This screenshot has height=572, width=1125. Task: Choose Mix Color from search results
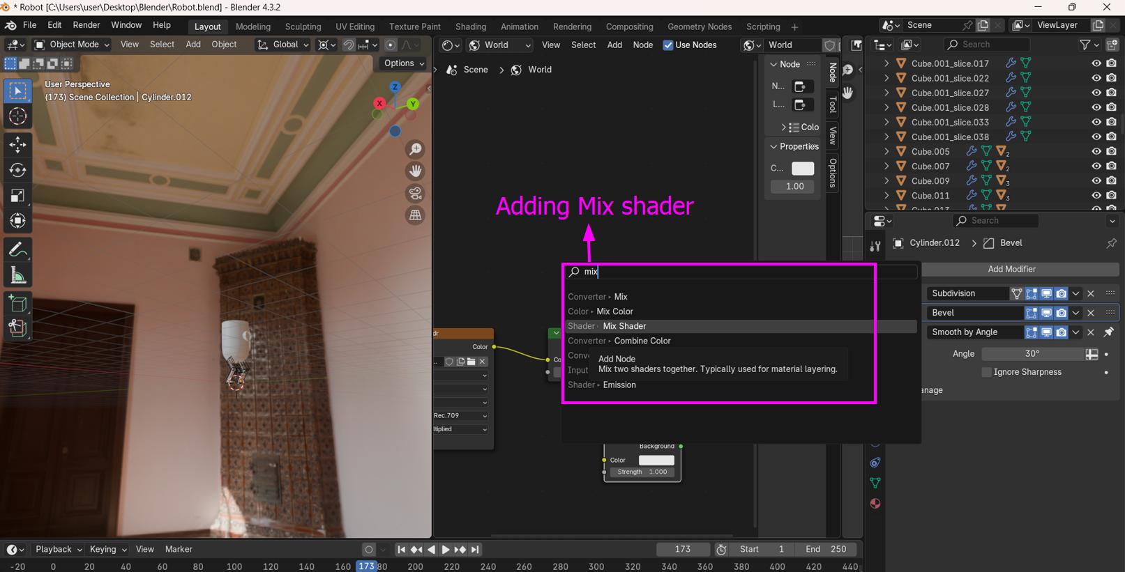click(741, 311)
